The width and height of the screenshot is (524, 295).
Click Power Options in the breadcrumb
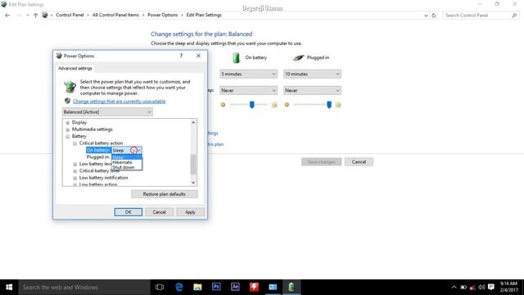click(162, 15)
